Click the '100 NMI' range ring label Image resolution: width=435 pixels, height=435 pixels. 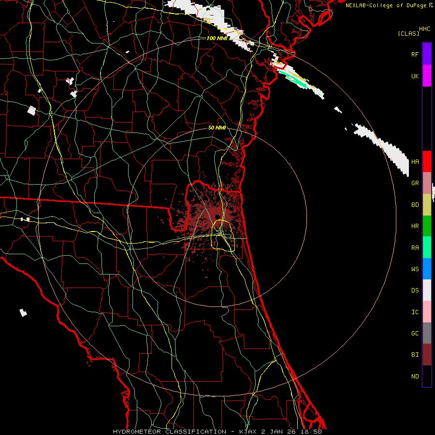[217, 38]
